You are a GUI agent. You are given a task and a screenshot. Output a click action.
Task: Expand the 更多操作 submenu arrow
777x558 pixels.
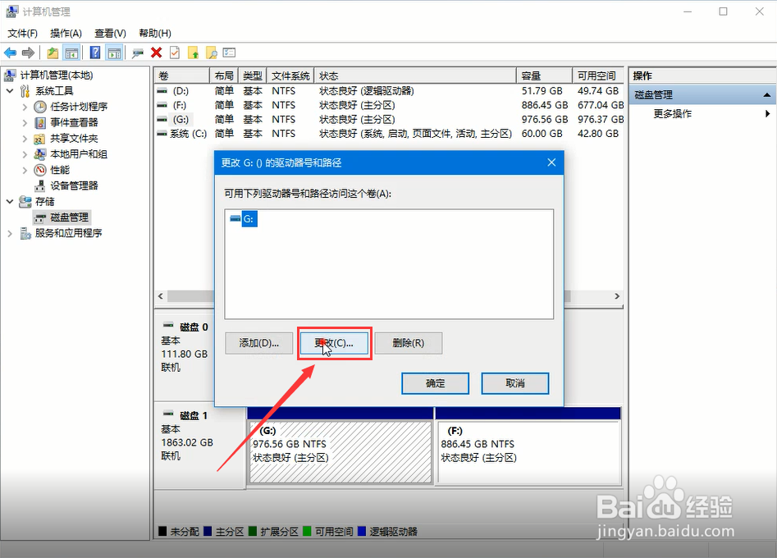766,114
